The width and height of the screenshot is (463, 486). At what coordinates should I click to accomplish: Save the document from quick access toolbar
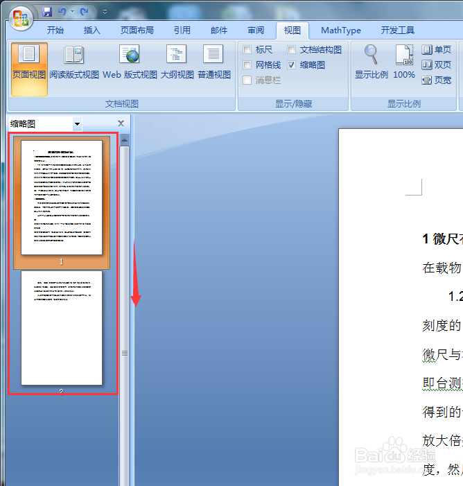(47, 12)
